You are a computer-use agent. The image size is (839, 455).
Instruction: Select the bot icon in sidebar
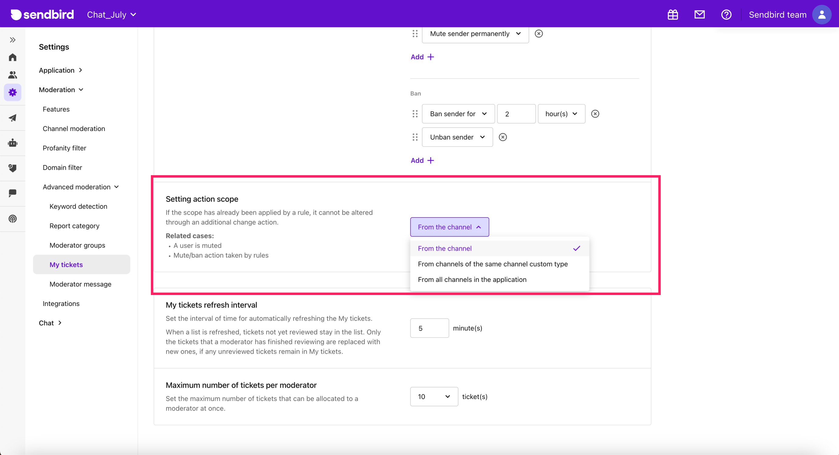(12, 143)
